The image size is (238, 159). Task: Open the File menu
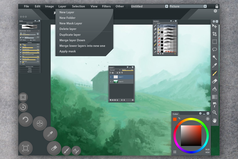point(26,6)
